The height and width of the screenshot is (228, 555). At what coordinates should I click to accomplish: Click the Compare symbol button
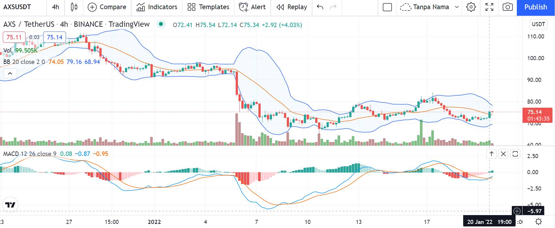coord(107,7)
